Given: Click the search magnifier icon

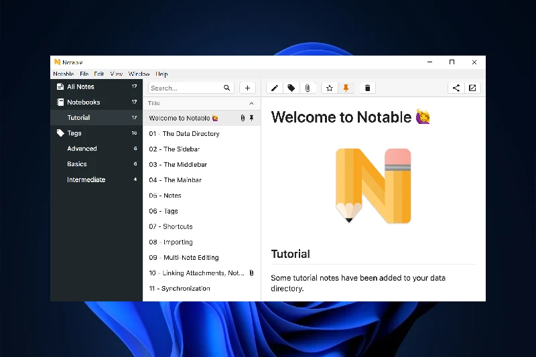Looking at the screenshot, I should tap(226, 88).
